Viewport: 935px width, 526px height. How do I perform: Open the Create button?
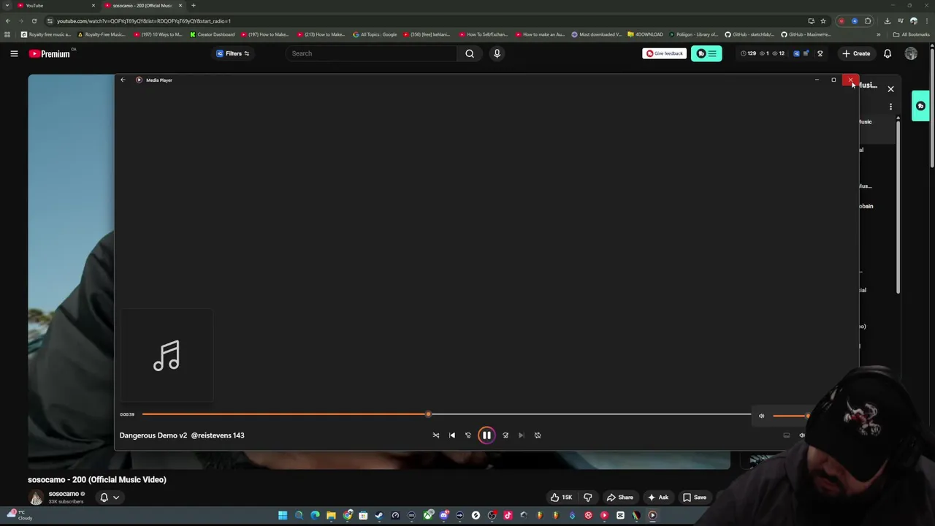click(856, 53)
